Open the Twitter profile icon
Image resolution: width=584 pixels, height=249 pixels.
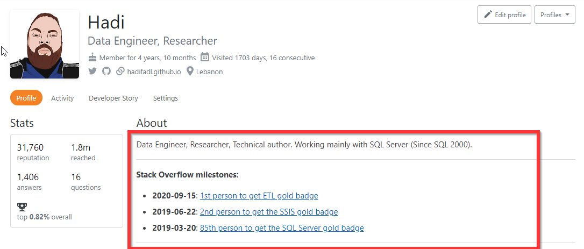pos(92,72)
